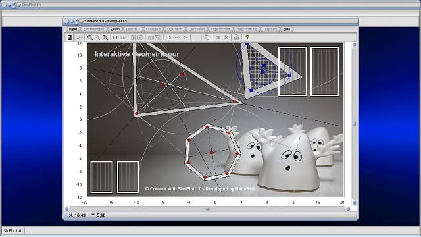Click the red center point of the heptagon
This screenshot has height=237, width=421.
pos(212,152)
